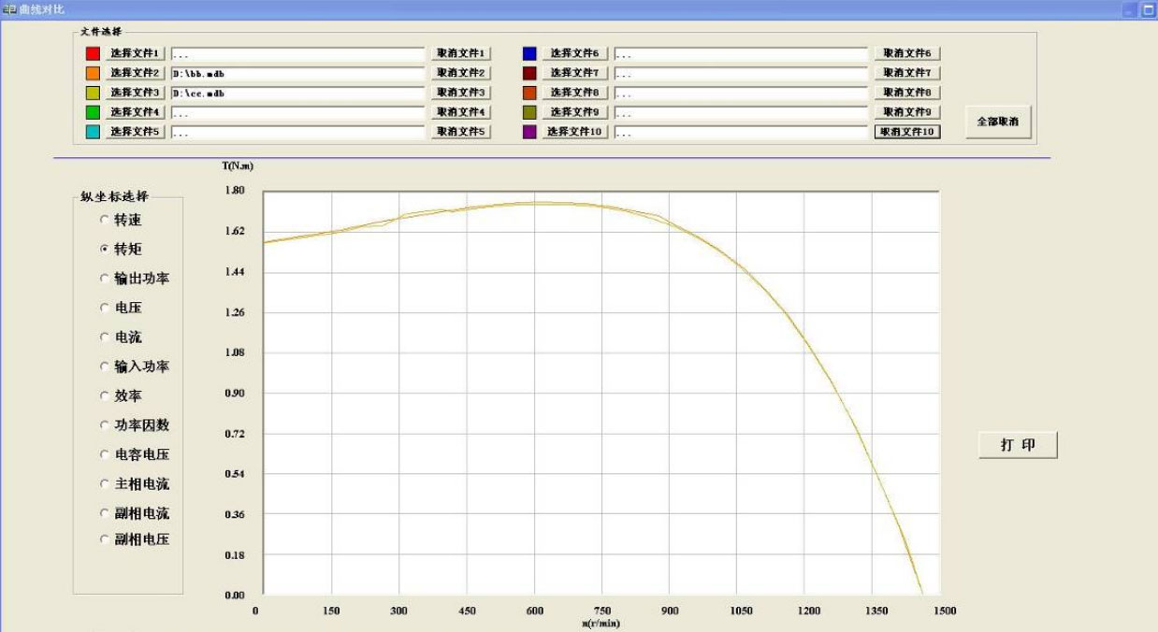Click the empty file 8 path field

tap(741, 93)
